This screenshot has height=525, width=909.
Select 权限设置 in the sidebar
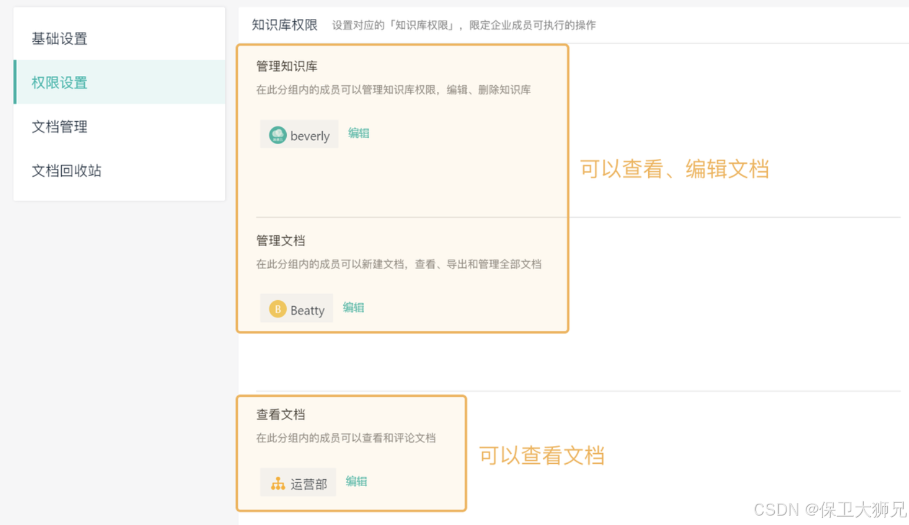(59, 82)
